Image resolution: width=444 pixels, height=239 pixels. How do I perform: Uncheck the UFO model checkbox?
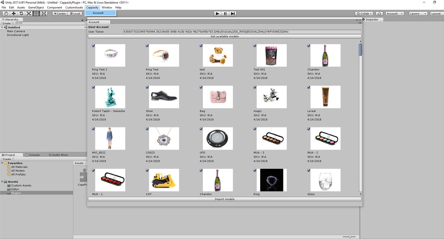[x=201, y=129]
